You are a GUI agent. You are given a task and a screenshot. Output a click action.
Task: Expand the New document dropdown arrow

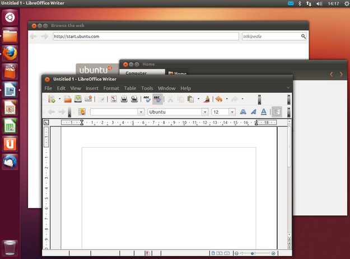pos(59,99)
